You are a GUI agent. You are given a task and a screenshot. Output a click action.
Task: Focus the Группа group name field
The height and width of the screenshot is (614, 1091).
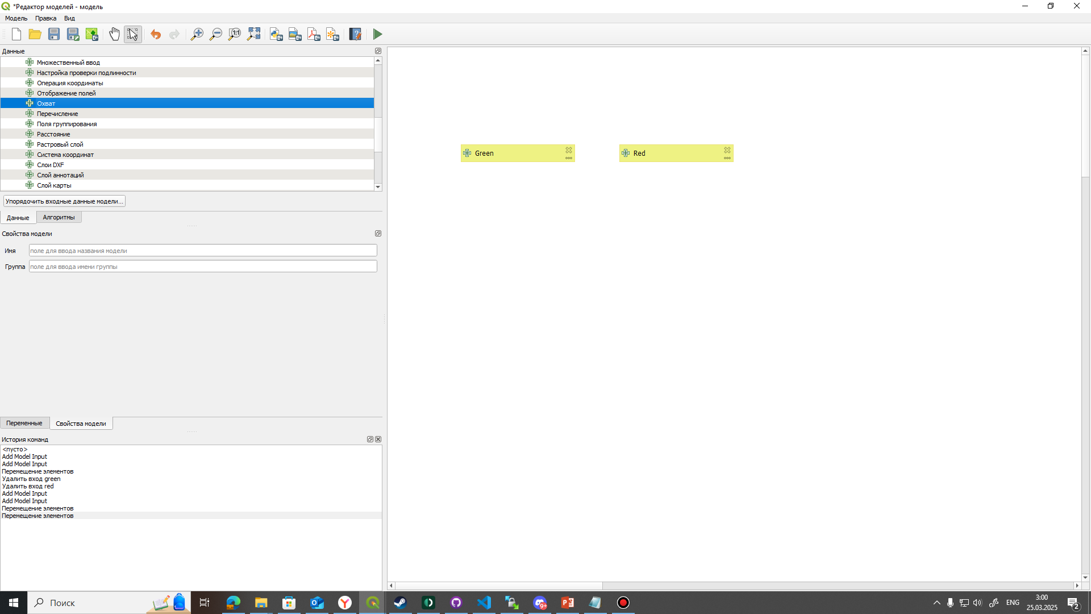(x=203, y=267)
